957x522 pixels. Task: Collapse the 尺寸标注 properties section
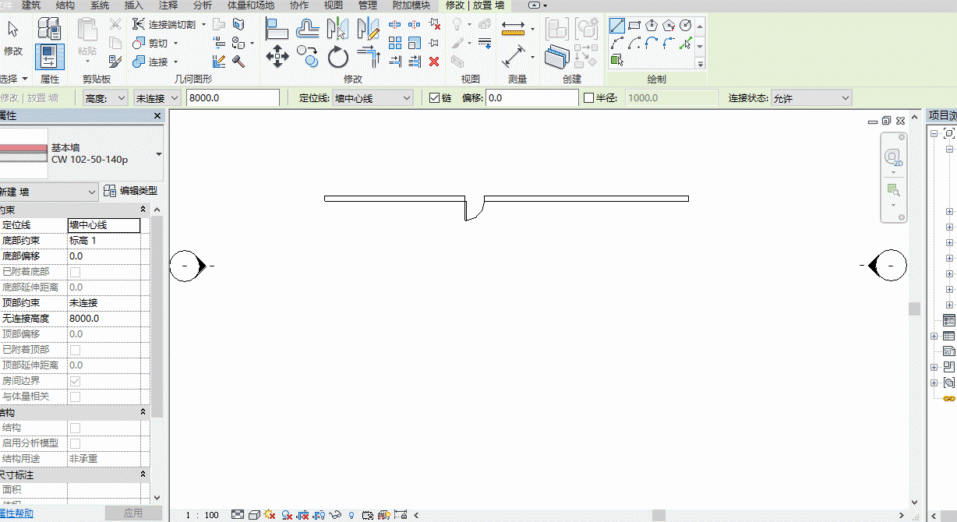143,474
